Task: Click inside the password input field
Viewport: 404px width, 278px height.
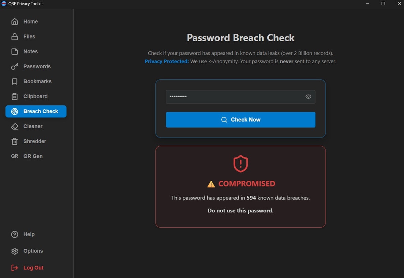Action: (x=235, y=97)
